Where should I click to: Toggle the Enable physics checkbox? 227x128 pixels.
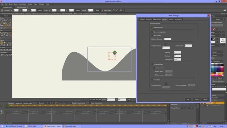pyautogui.click(x=152, y=27)
